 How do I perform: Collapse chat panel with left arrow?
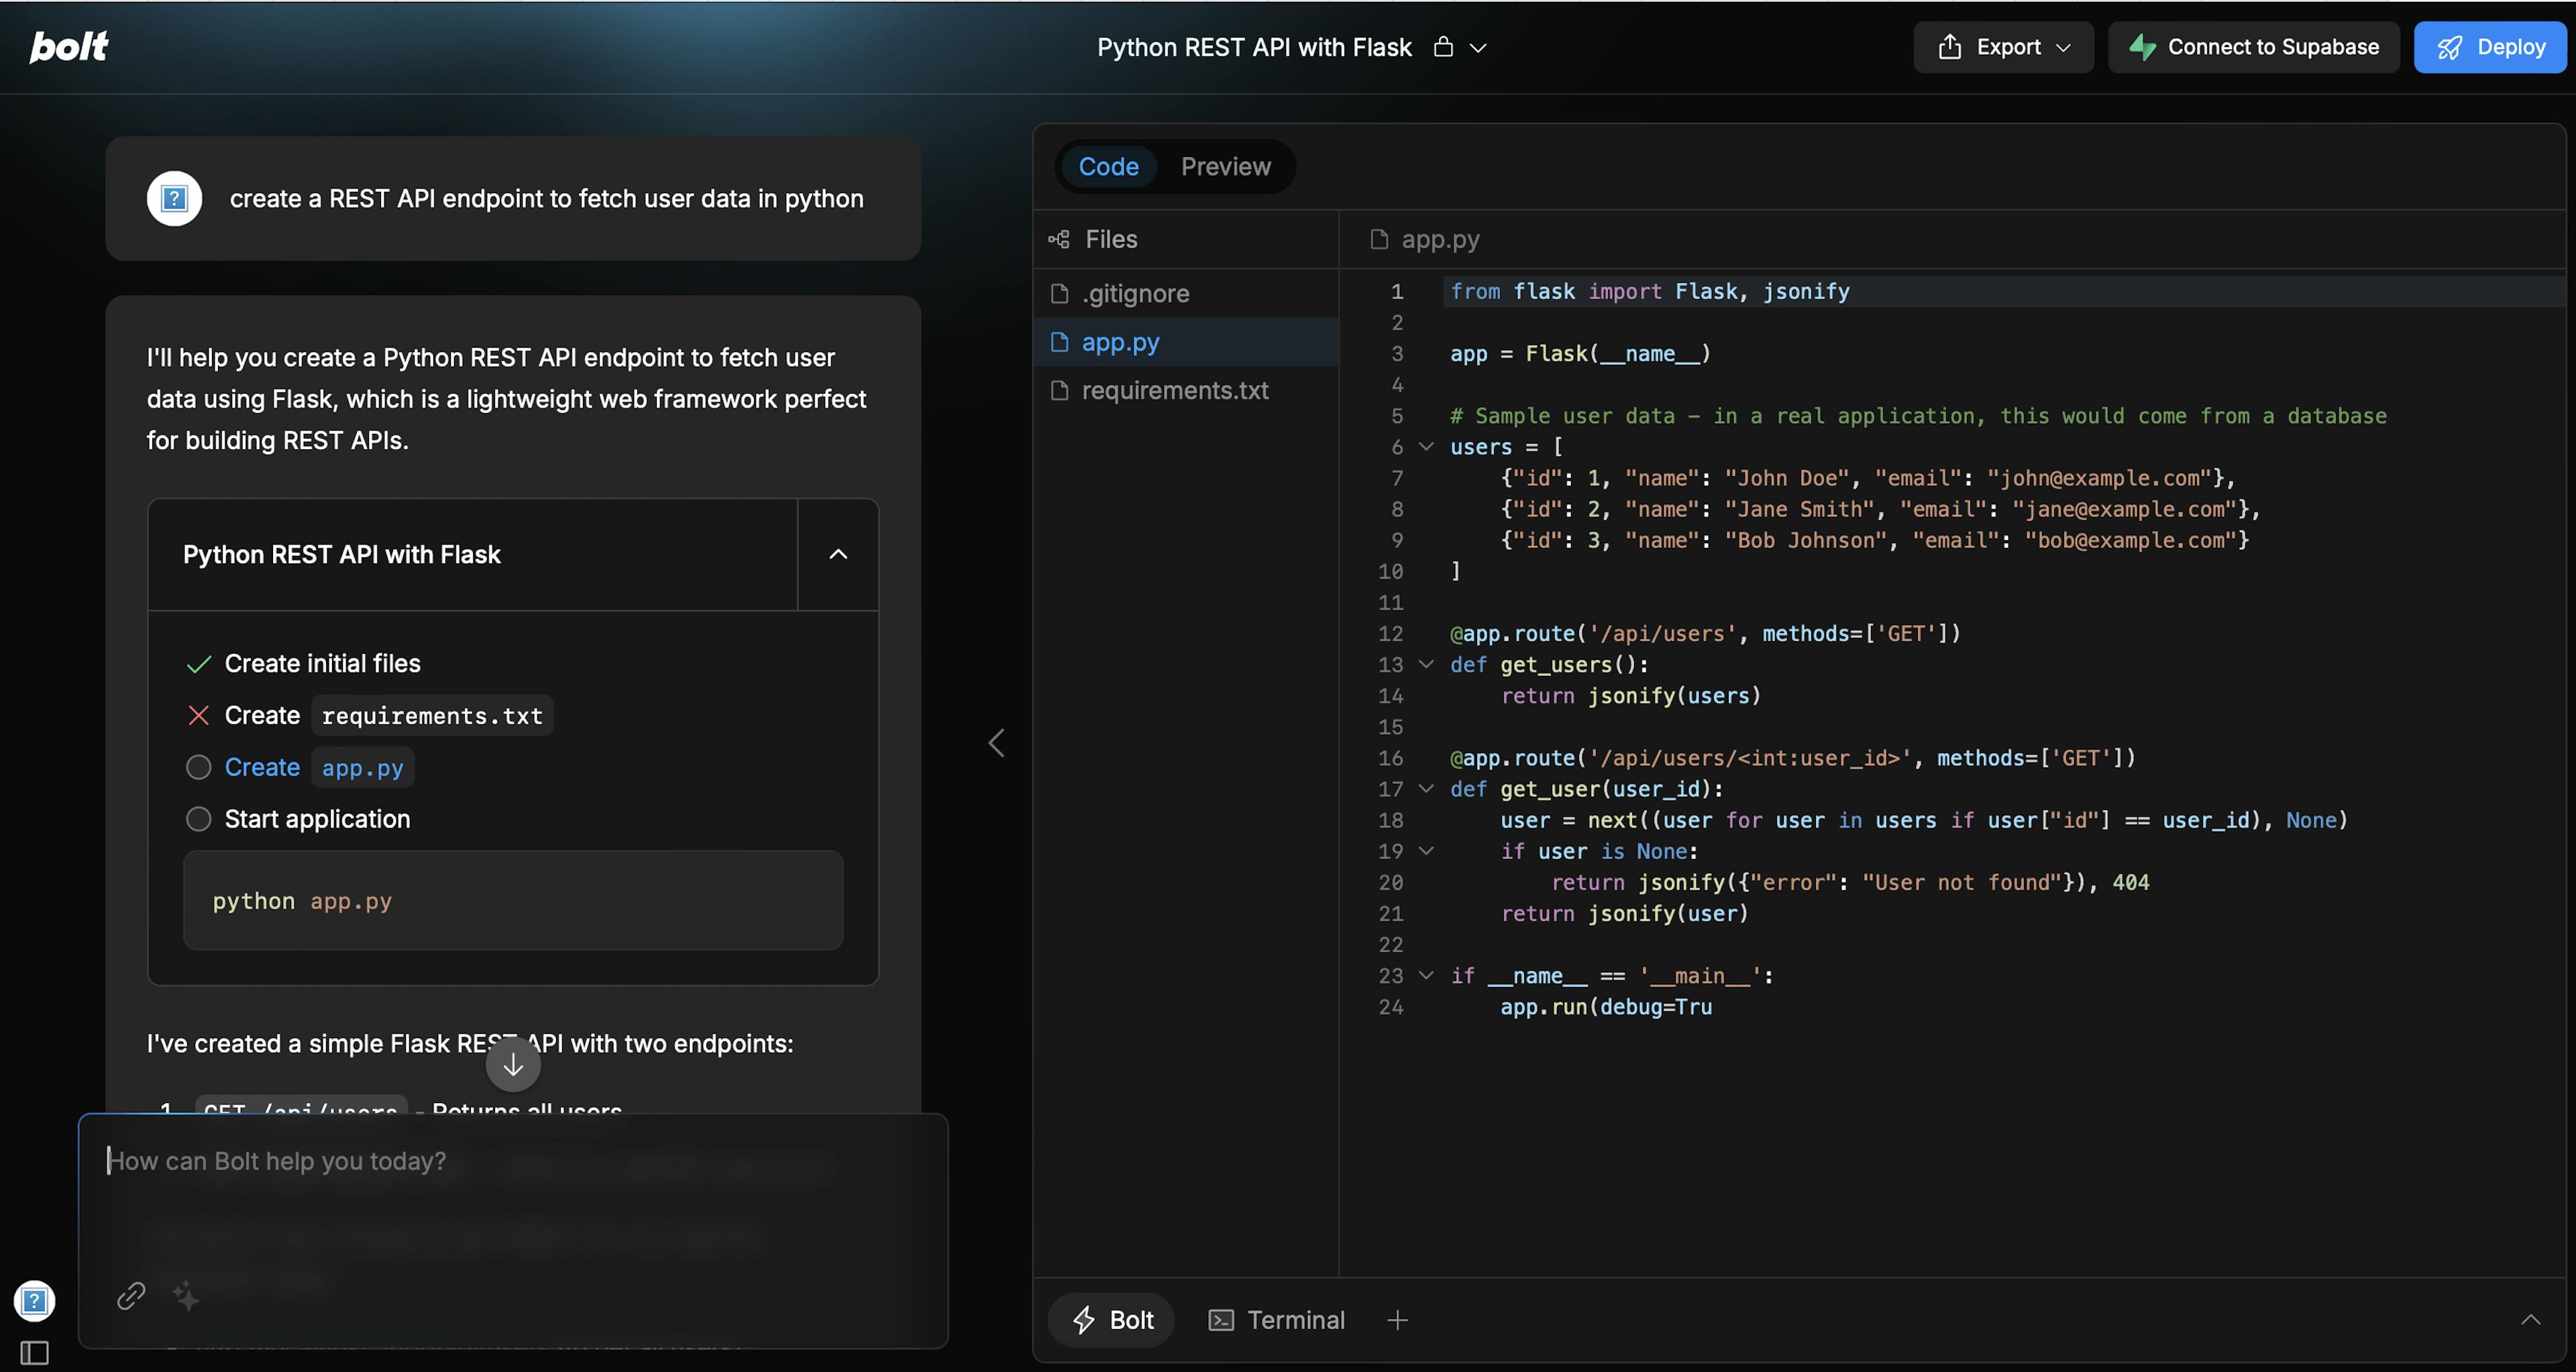[996, 742]
